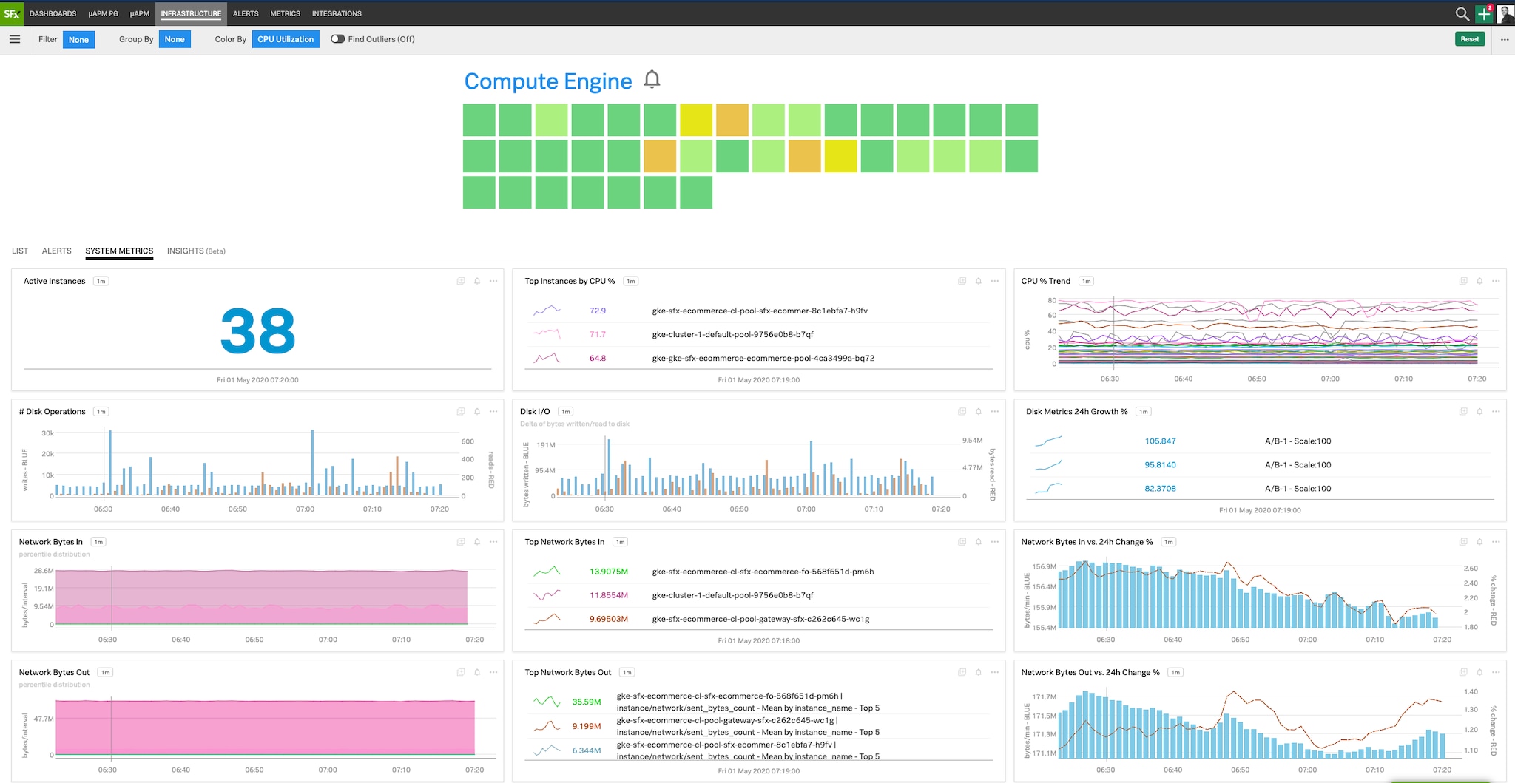Screen dimensions: 1515x783
Task: Select gke-sfx-ecommerce-cl-pool-sfx-ecommer-8c1ebfa7-h9fv in CPU list
Action: click(758, 311)
